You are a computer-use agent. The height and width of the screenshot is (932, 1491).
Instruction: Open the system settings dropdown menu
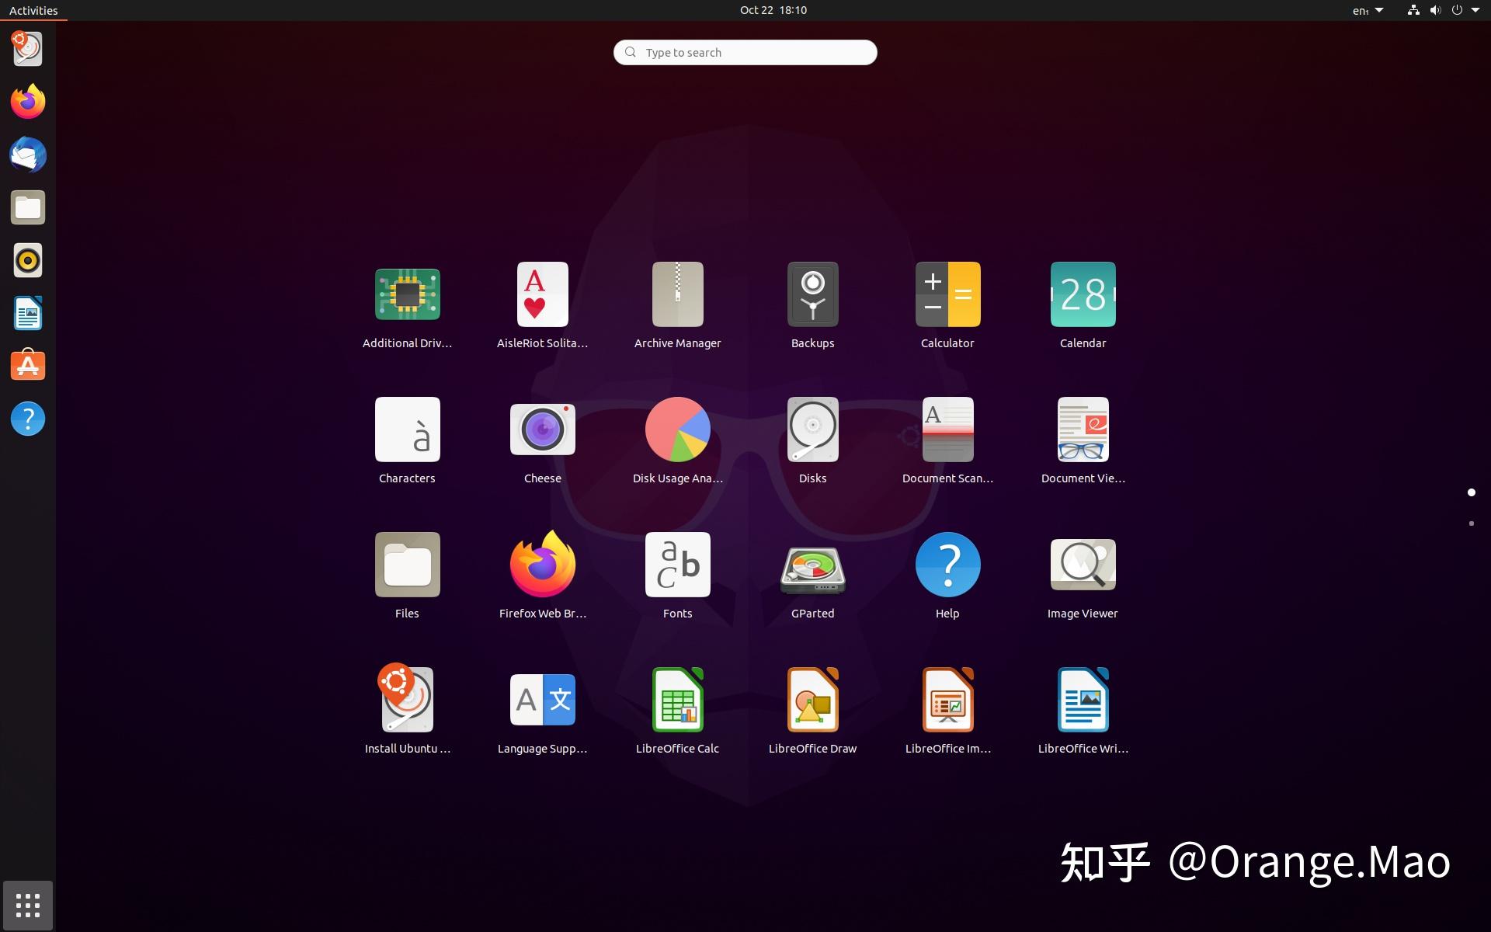(x=1477, y=9)
